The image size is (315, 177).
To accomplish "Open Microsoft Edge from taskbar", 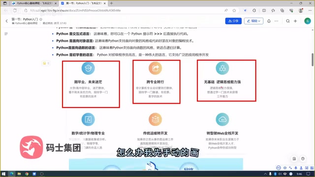I will pos(11,174).
